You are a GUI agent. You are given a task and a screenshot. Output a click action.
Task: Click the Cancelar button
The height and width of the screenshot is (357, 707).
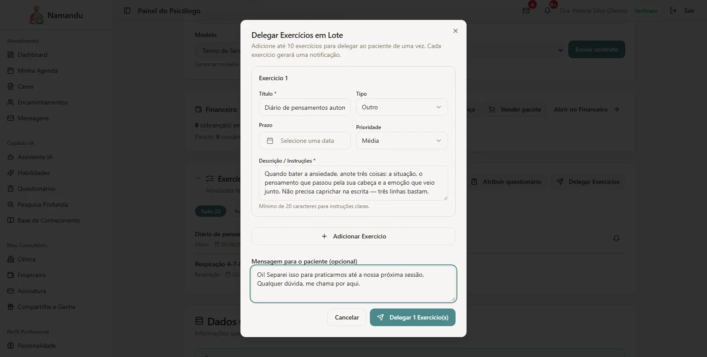click(347, 317)
